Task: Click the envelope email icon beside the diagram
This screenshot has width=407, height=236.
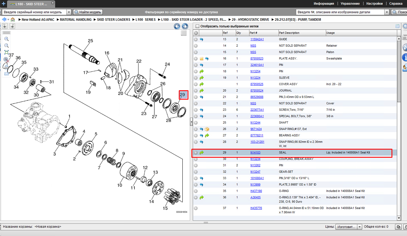Action: (x=7, y=73)
